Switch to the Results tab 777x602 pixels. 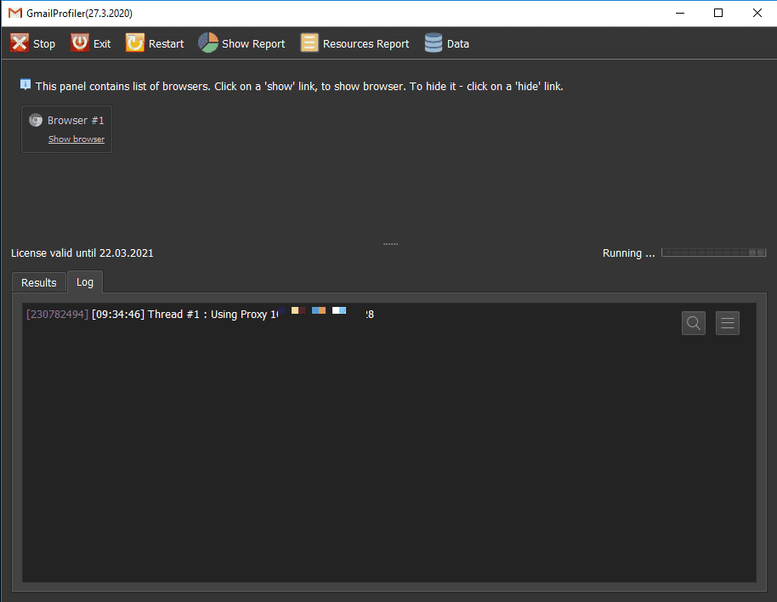pos(39,282)
